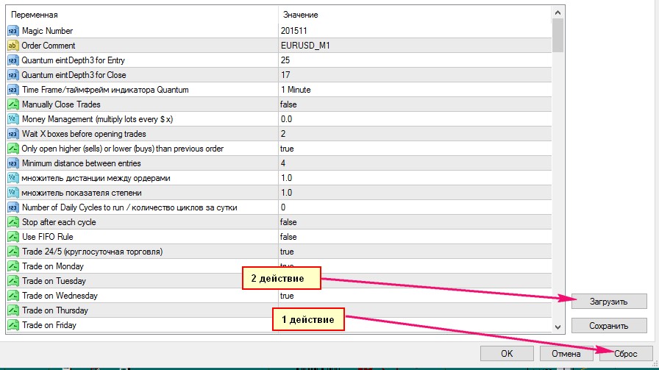Image resolution: width=659 pixels, height=370 pixels.
Task: Click the boolean icon beside Manually Close Trades
Action: 13,104
